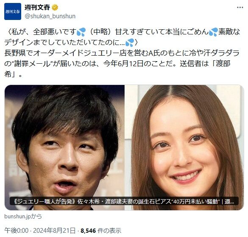Open the 週刊文春 profile avatar
The image size is (248, 237).
point(13,11)
